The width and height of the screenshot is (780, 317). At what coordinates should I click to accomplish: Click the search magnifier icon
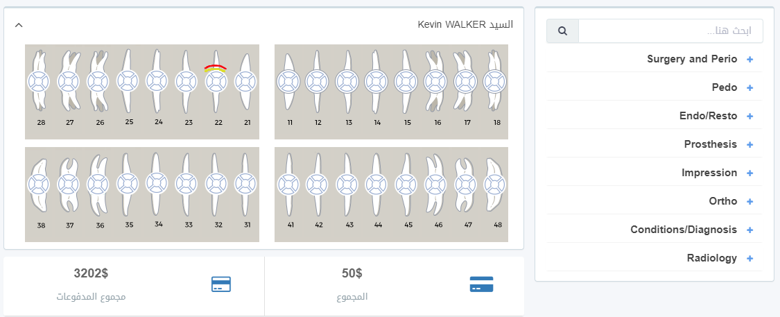(562, 31)
